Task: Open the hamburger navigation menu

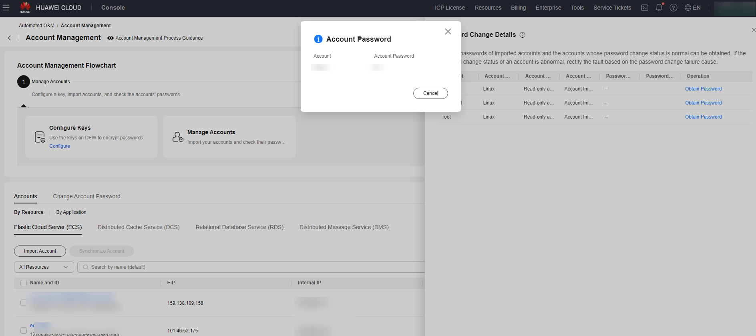Action: coord(6,8)
